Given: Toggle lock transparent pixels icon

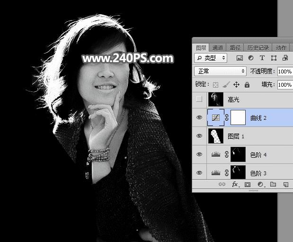Looking at the screenshot, I should 216,85.
